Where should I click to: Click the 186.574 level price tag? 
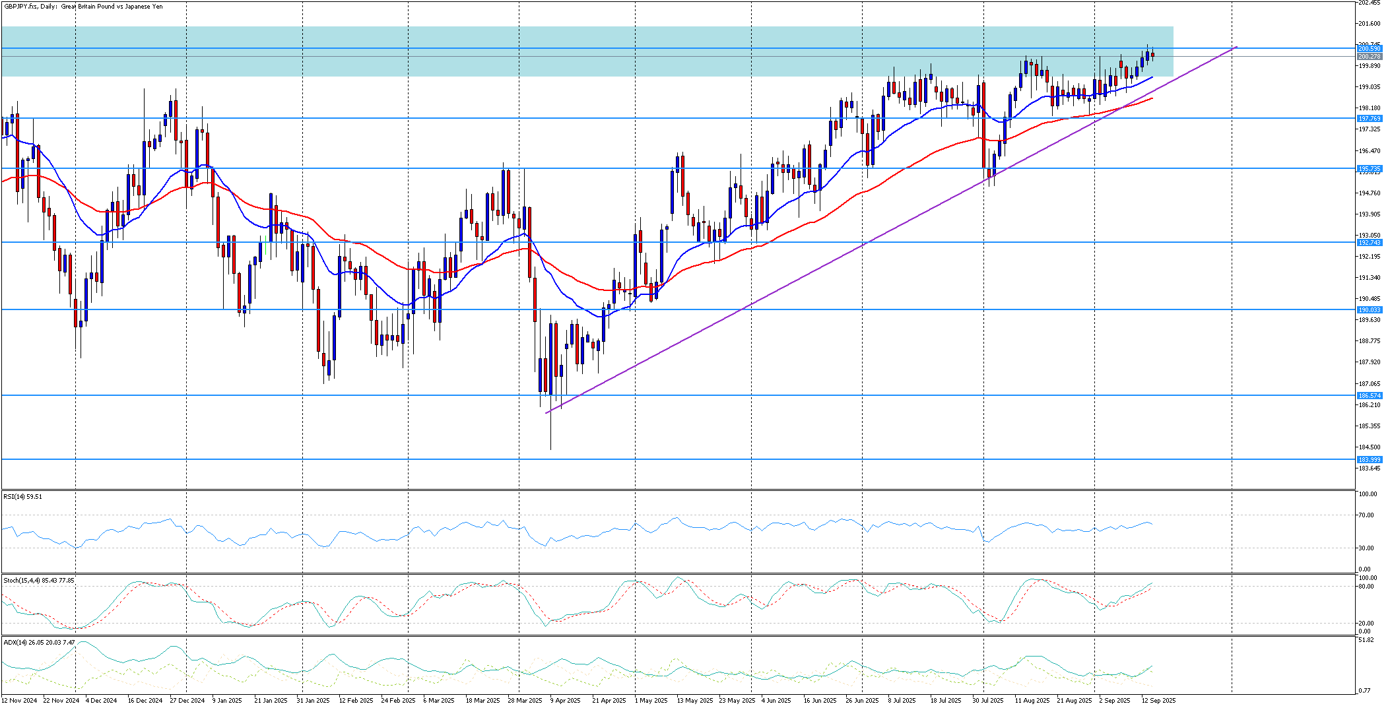tap(1369, 396)
